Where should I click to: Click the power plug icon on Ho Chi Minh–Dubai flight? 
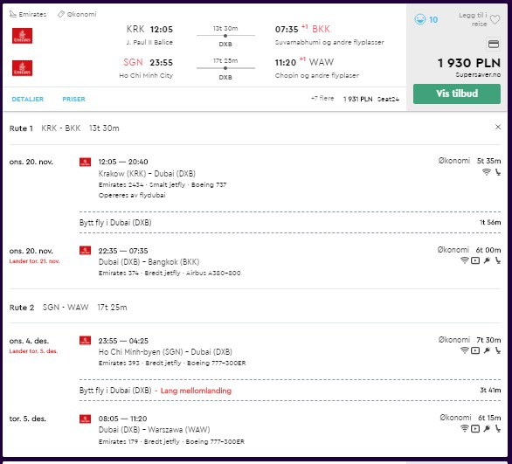click(x=487, y=350)
